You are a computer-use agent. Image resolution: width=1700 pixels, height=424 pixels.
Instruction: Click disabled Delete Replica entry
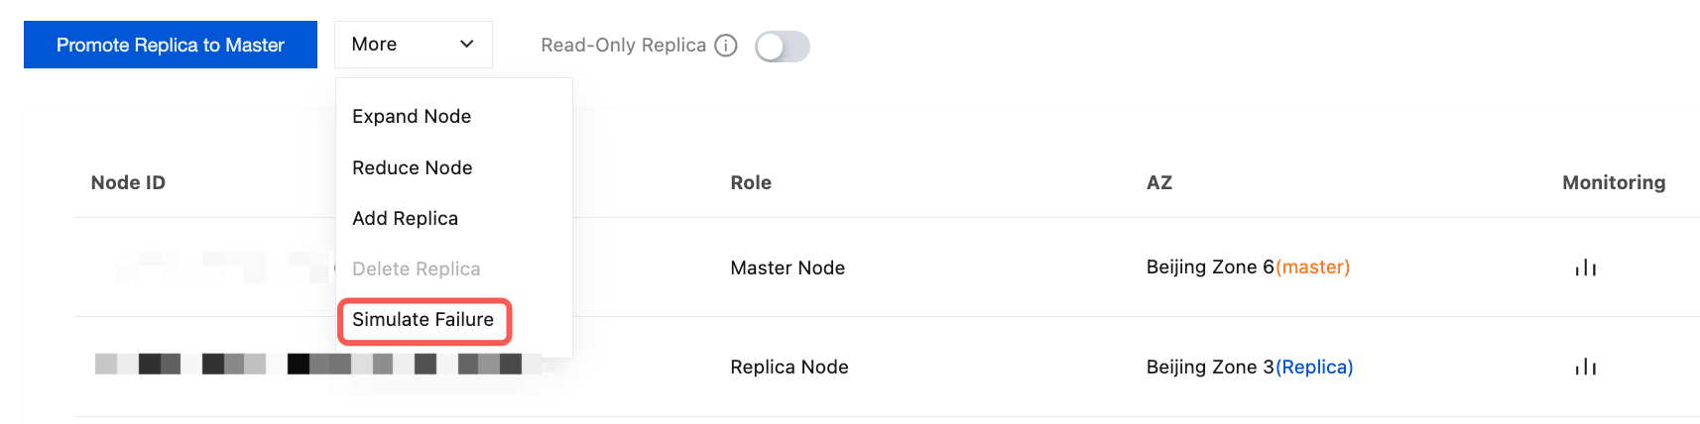pyautogui.click(x=416, y=268)
